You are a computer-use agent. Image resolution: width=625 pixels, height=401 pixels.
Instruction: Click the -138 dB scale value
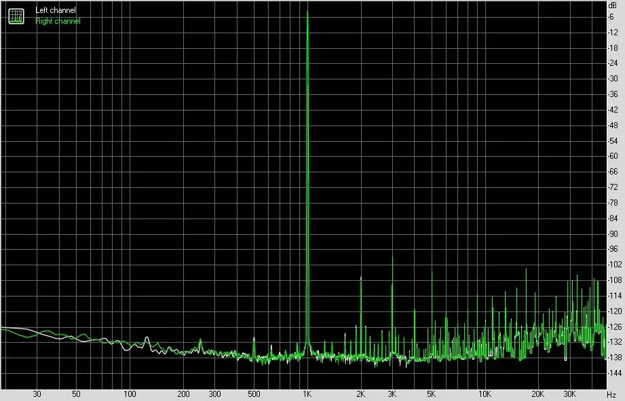(614, 357)
